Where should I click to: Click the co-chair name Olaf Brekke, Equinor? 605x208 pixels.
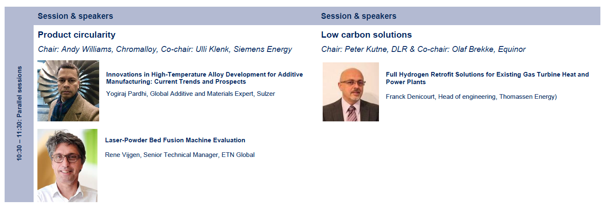[x=489, y=49]
